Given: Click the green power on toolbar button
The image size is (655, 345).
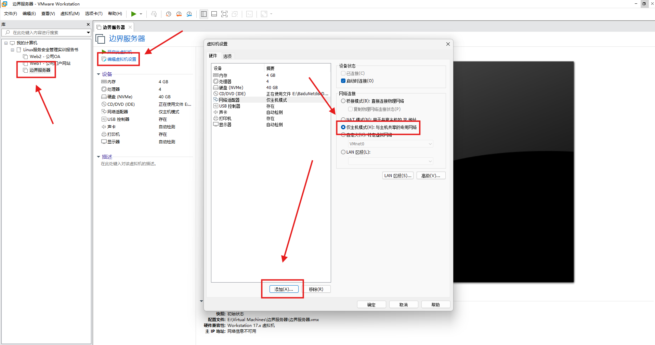Looking at the screenshot, I should tap(133, 14).
